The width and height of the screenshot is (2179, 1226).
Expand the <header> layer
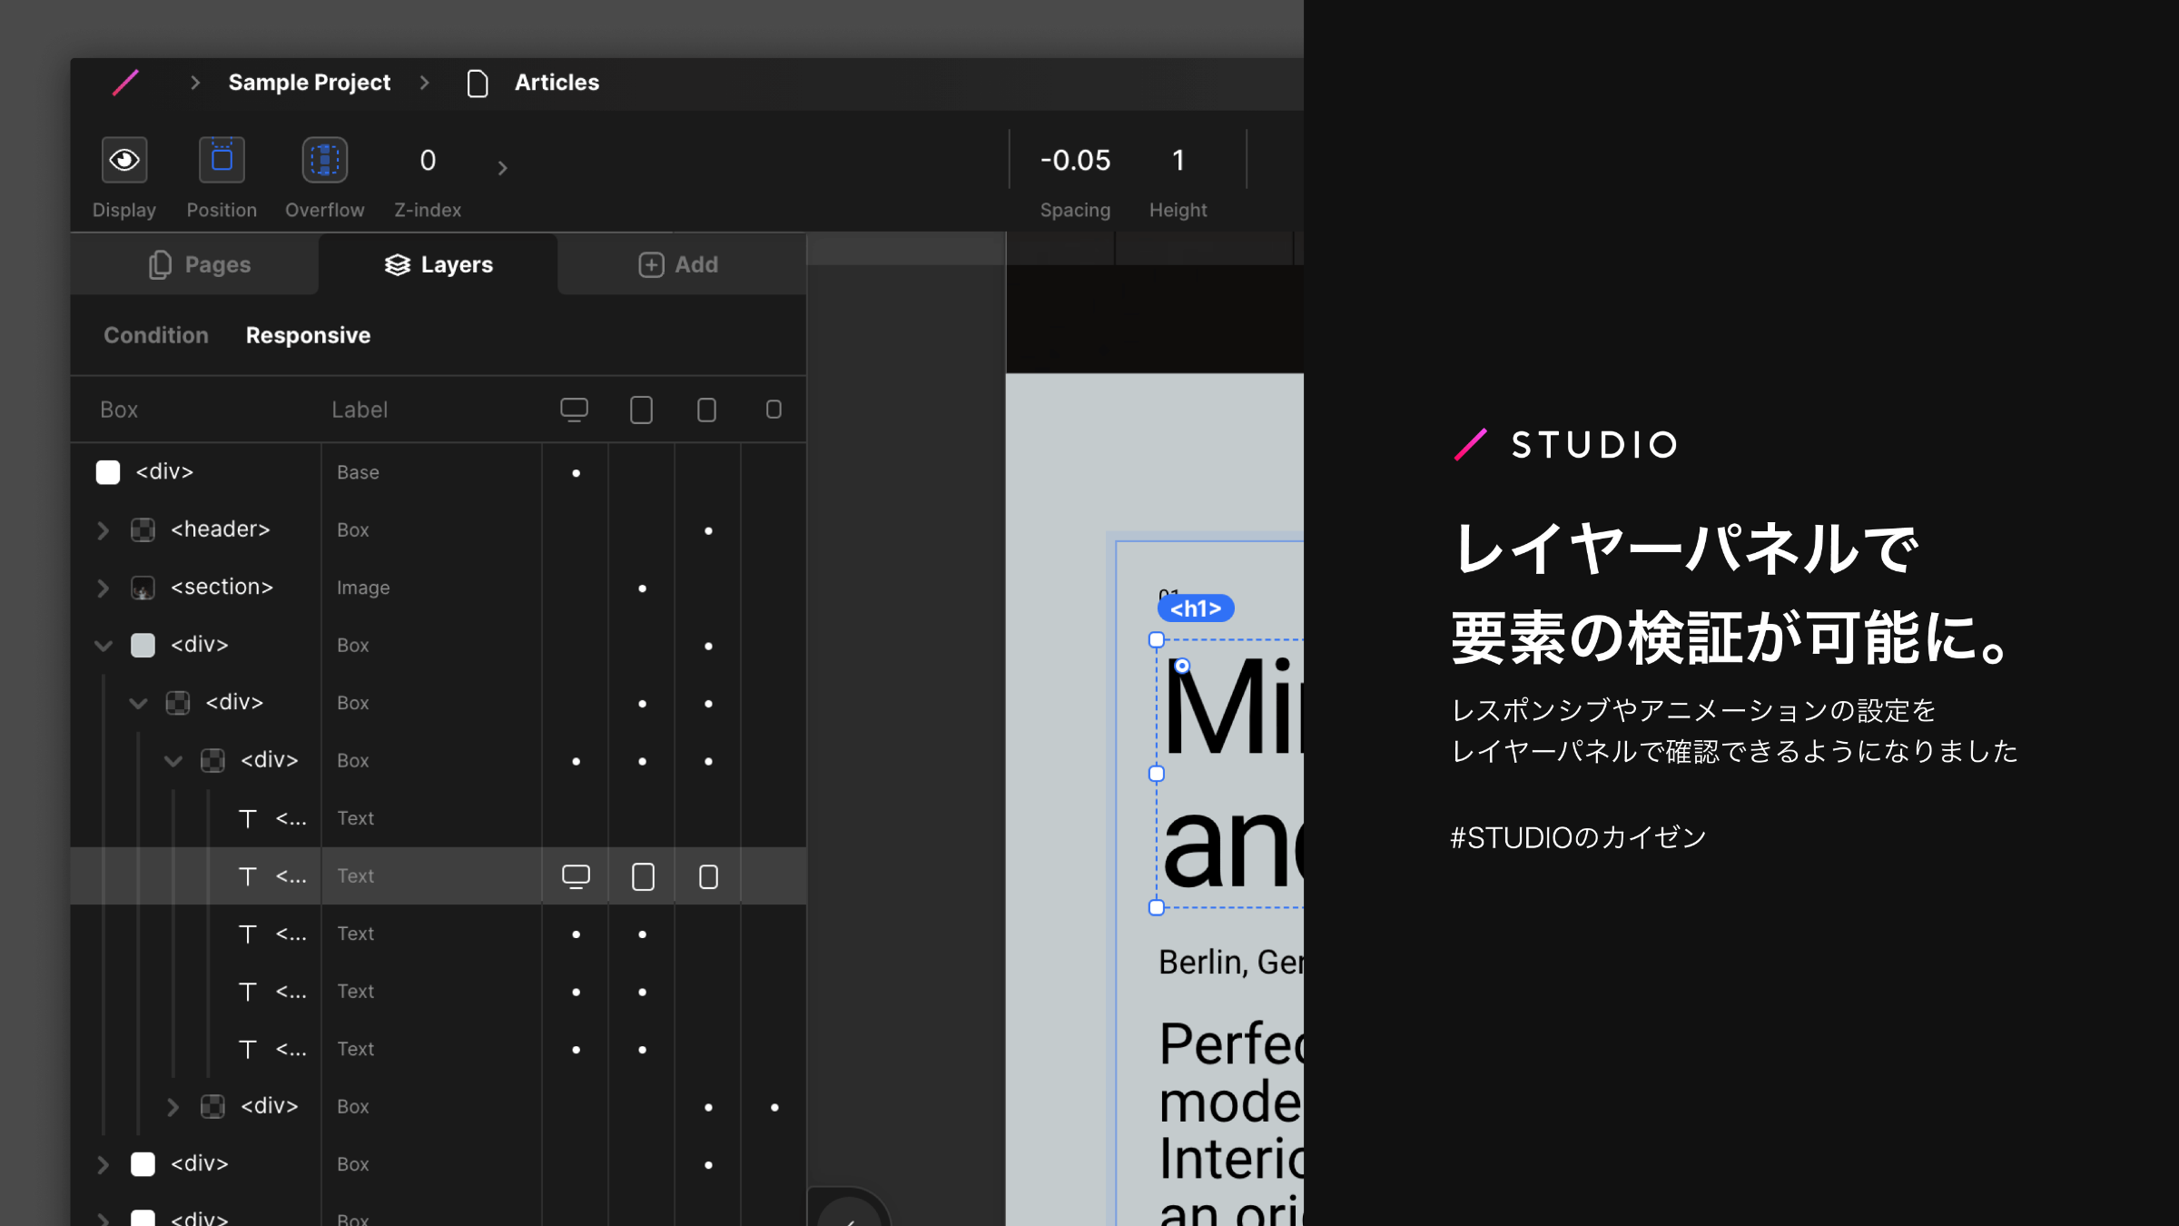(104, 530)
